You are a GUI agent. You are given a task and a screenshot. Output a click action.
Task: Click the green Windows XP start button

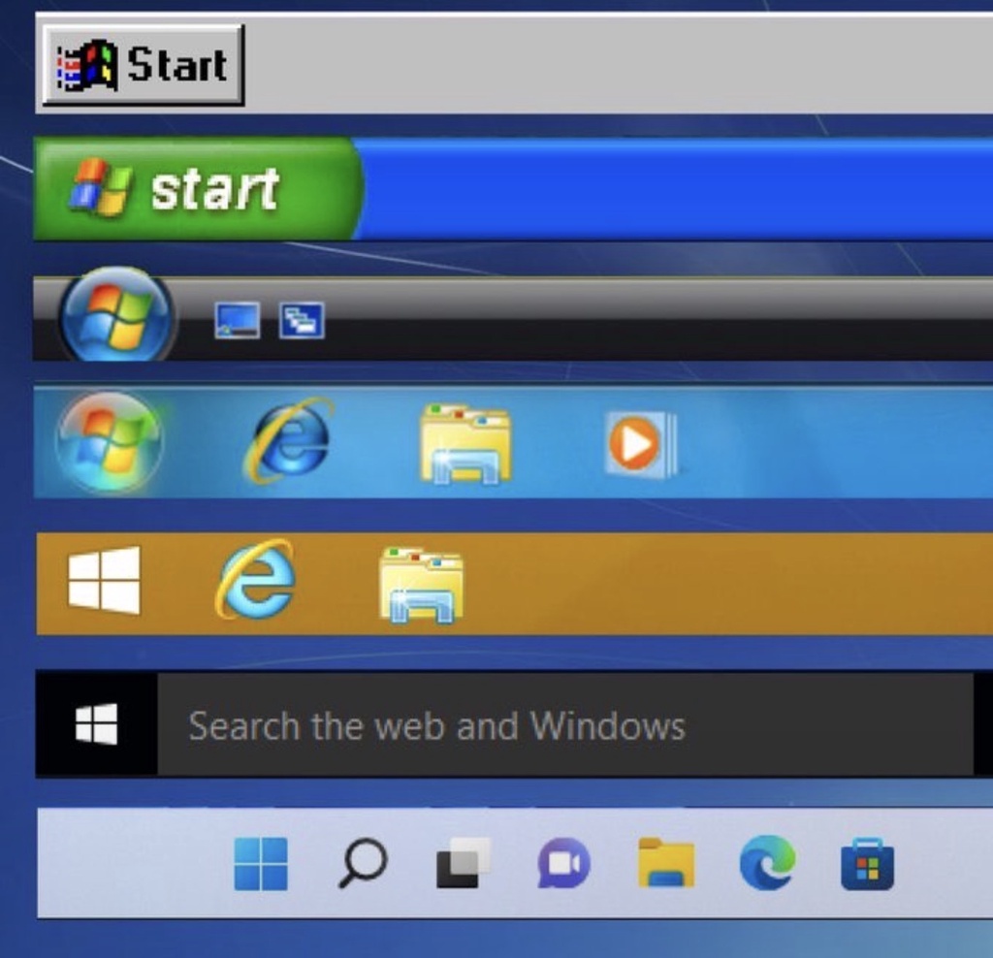(198, 189)
